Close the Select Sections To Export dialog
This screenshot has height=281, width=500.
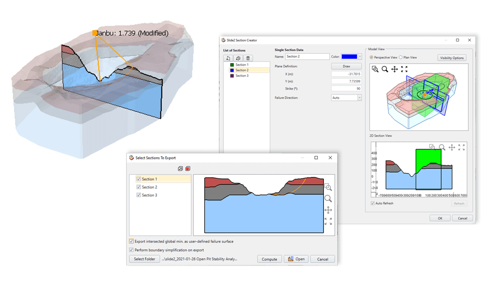(330, 158)
